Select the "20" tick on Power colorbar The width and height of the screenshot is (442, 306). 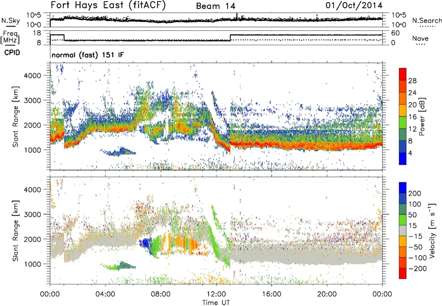pos(412,105)
